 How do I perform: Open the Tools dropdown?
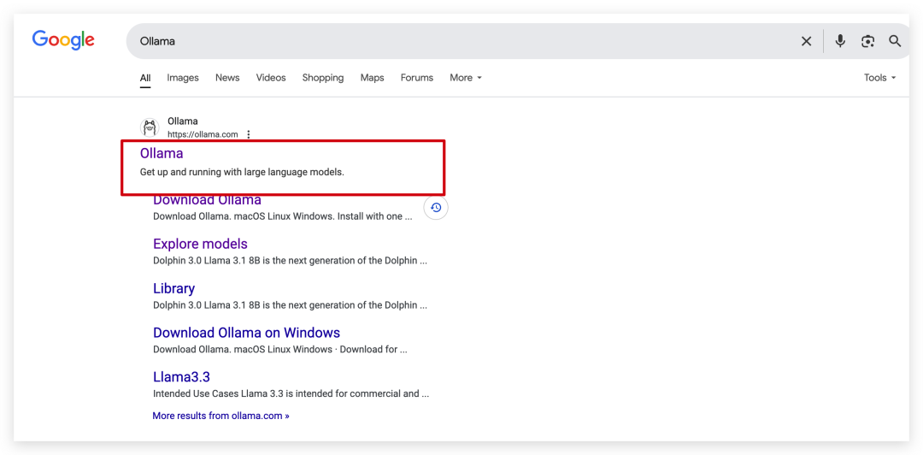879,78
